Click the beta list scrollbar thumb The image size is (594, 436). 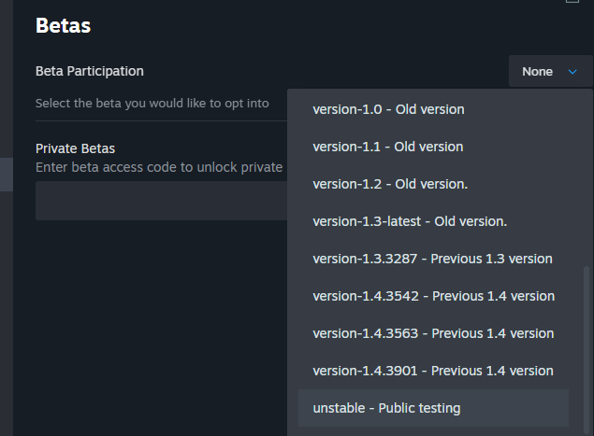click(587, 350)
